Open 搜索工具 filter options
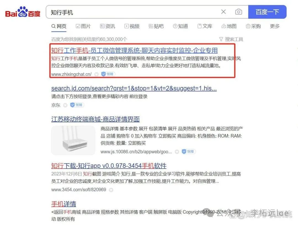The image size is (298, 225). coord(231,39)
